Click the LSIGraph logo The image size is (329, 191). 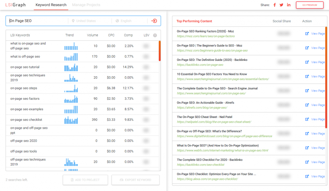point(15,5)
